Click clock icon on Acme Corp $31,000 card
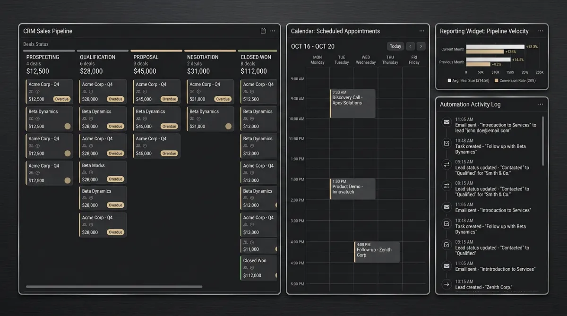 tap(198, 92)
